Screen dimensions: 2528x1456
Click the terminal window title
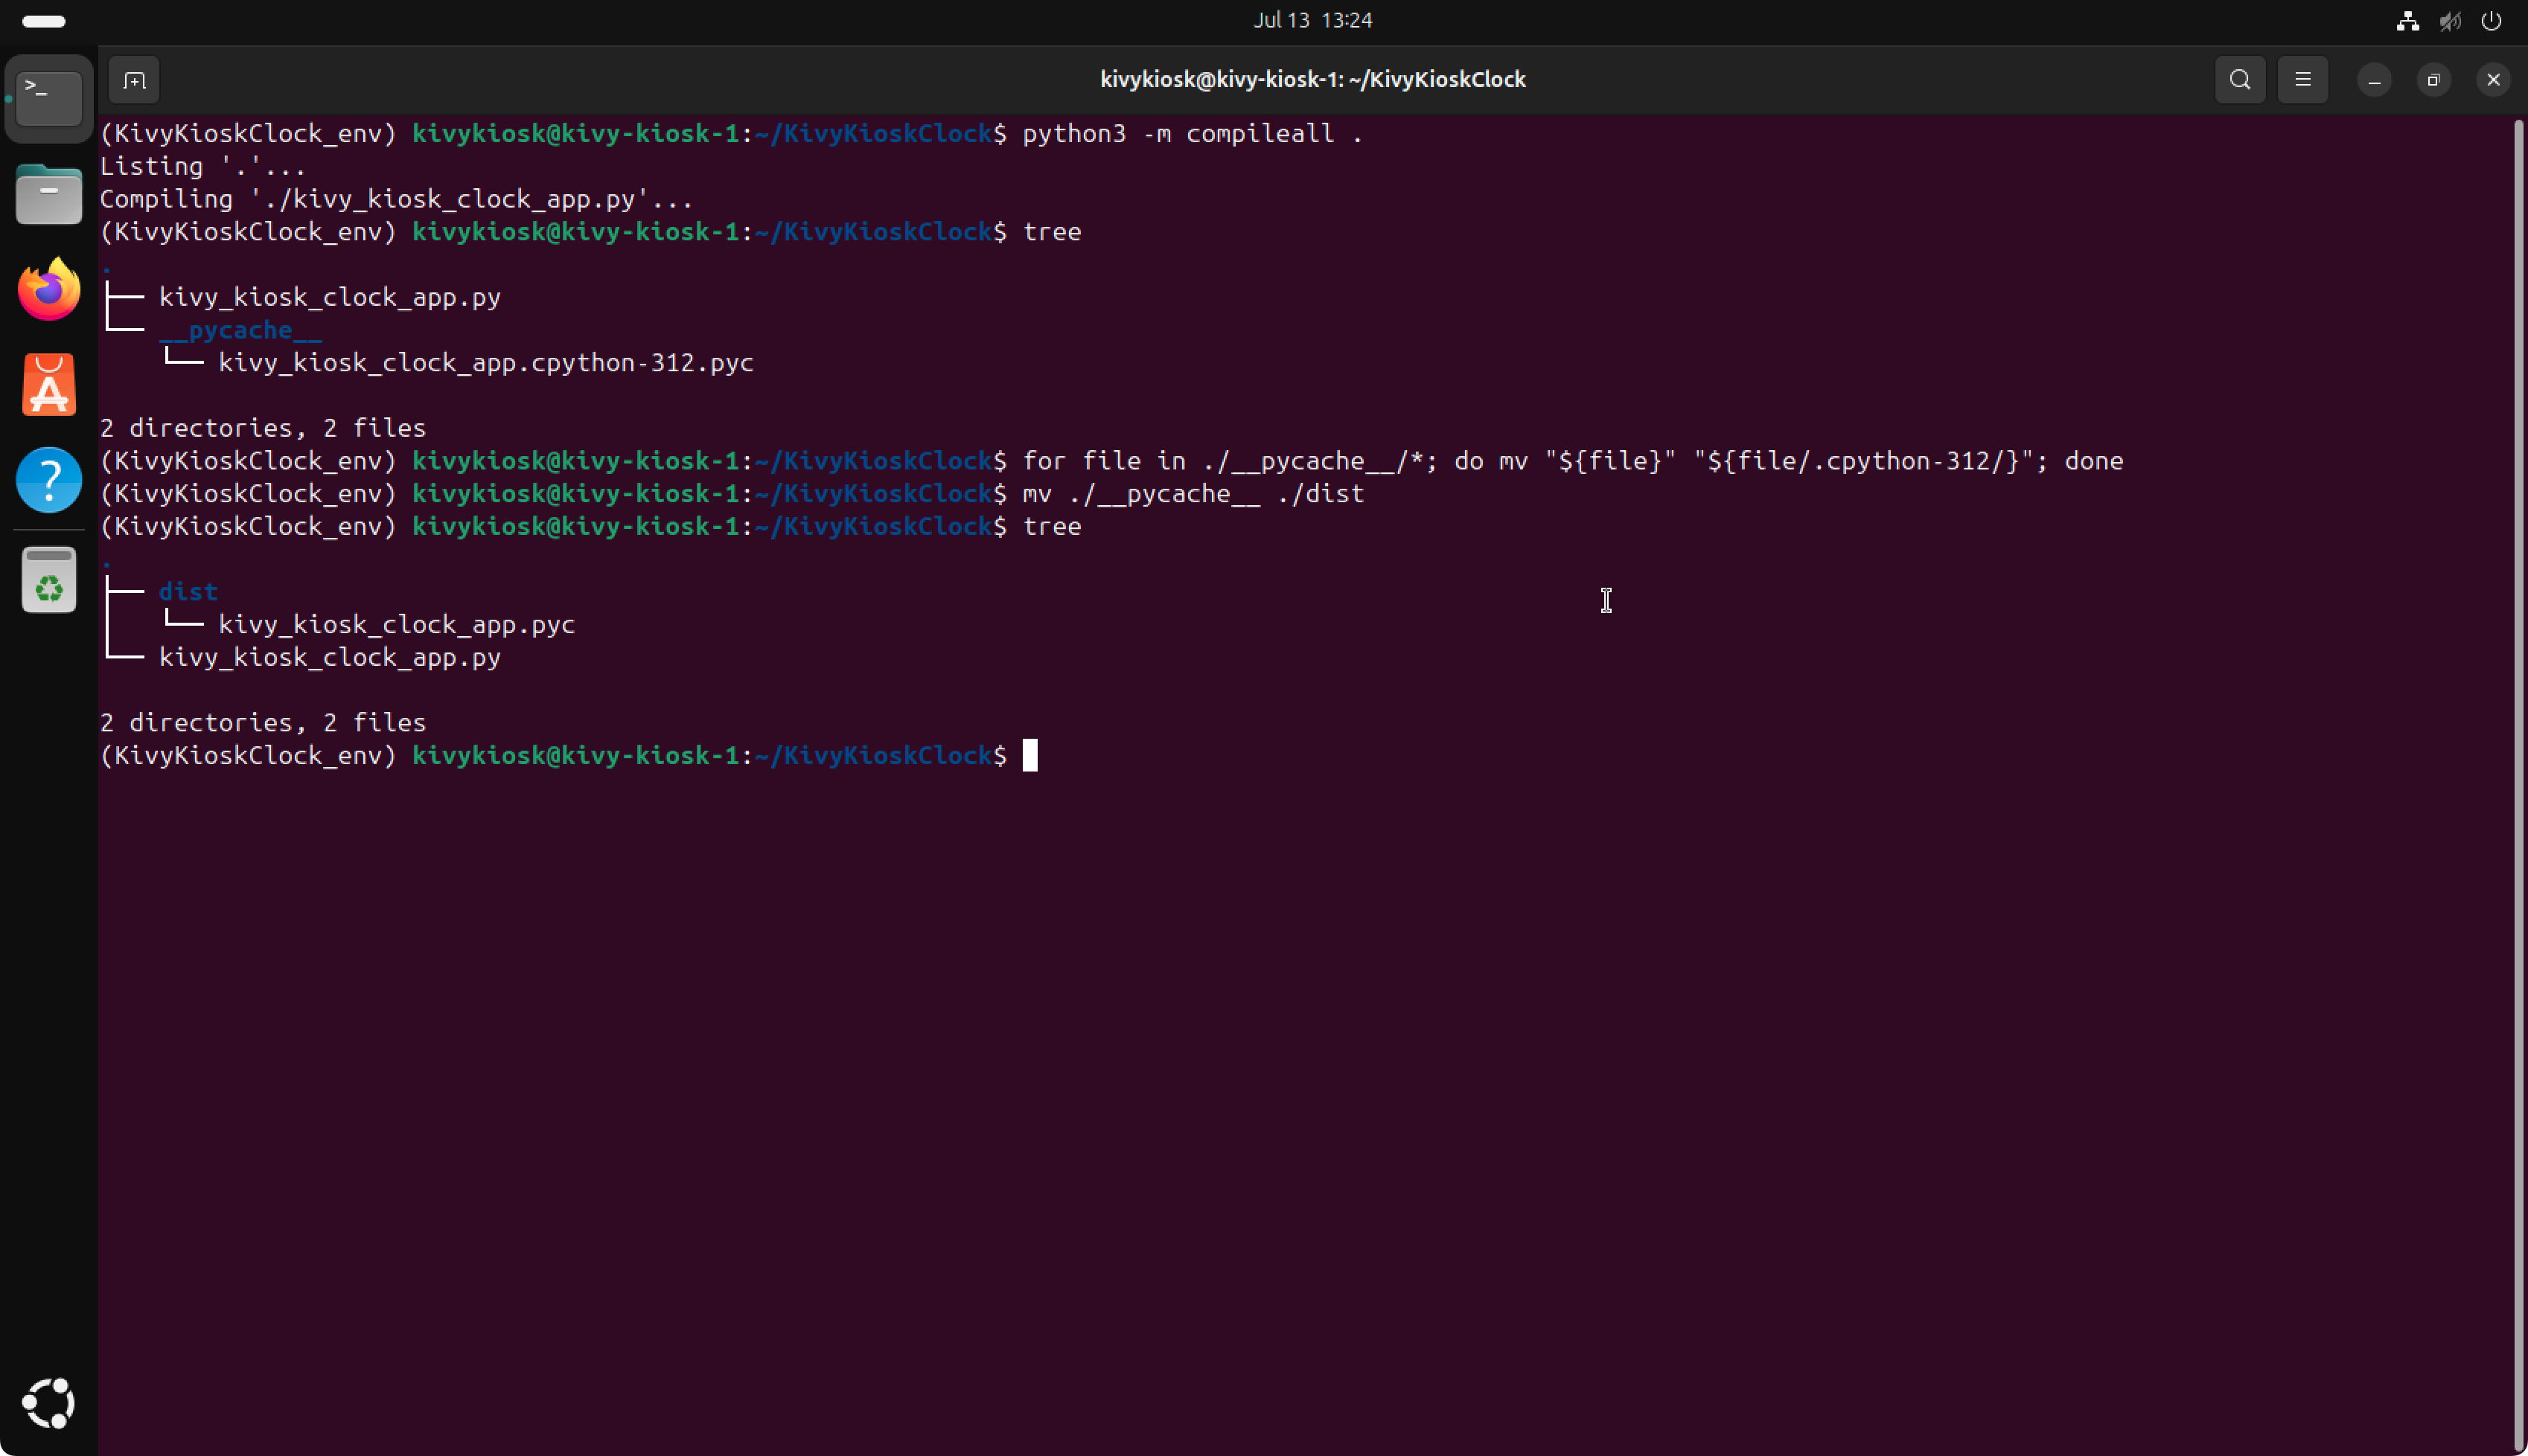pos(1312,80)
